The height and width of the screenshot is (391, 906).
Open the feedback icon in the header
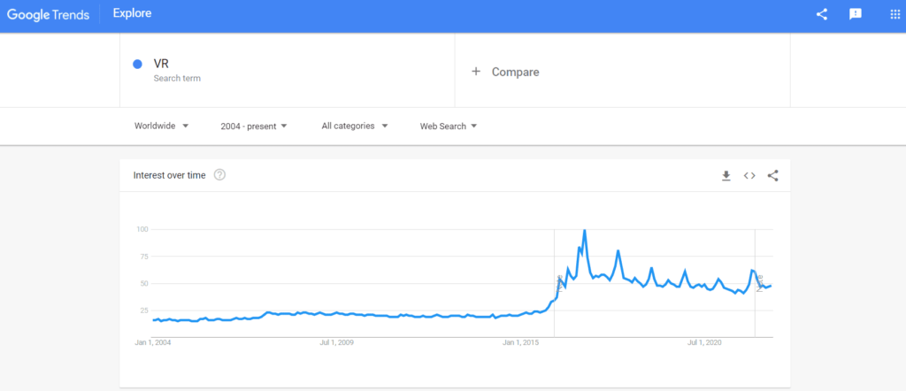(856, 14)
